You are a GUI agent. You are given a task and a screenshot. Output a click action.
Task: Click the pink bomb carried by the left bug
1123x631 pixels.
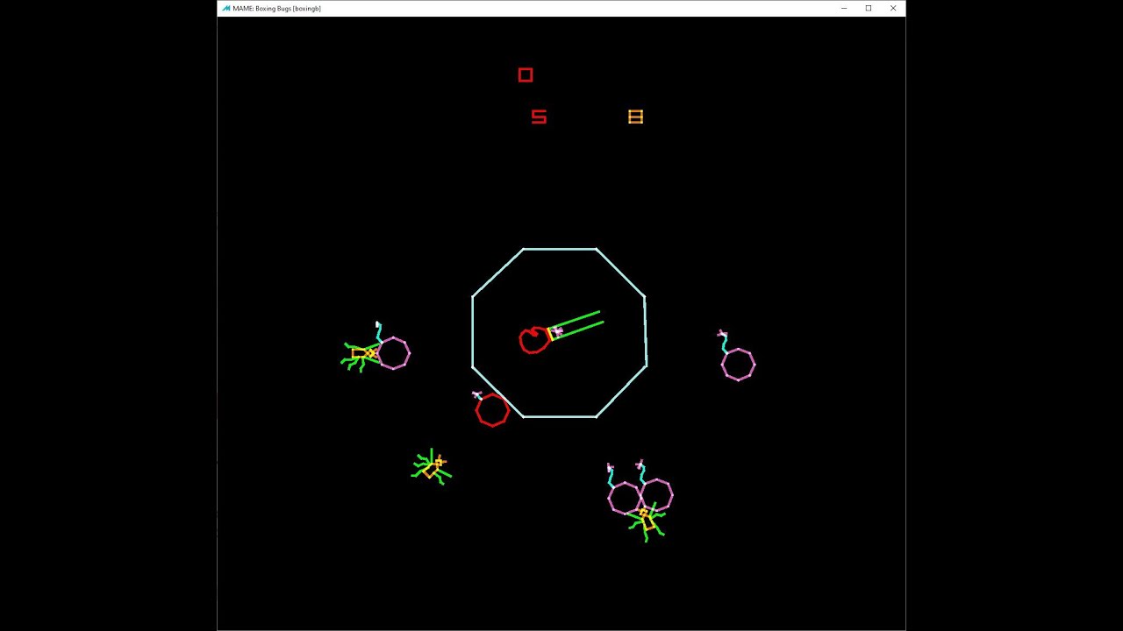pyautogui.click(x=393, y=352)
